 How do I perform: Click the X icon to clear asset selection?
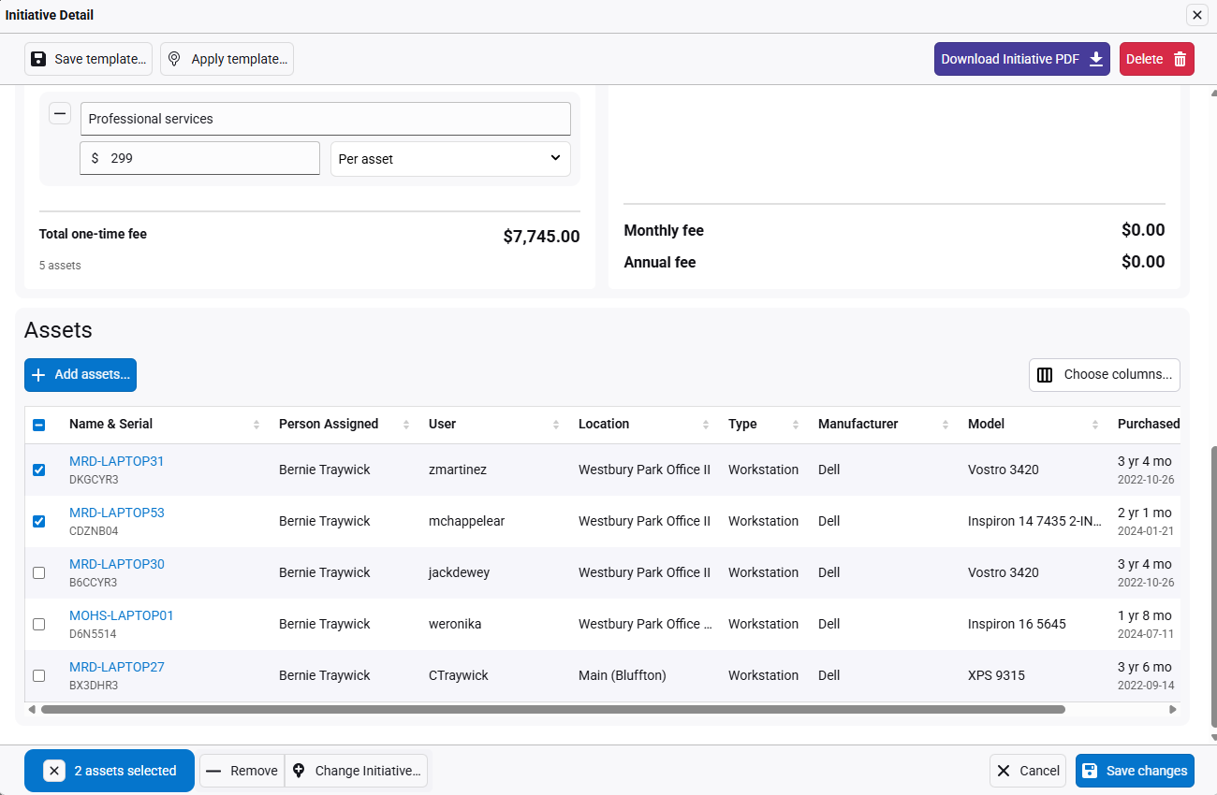click(54, 771)
